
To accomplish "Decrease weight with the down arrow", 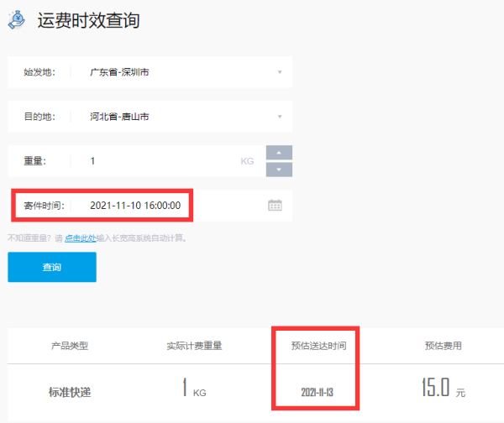I will [279, 170].
